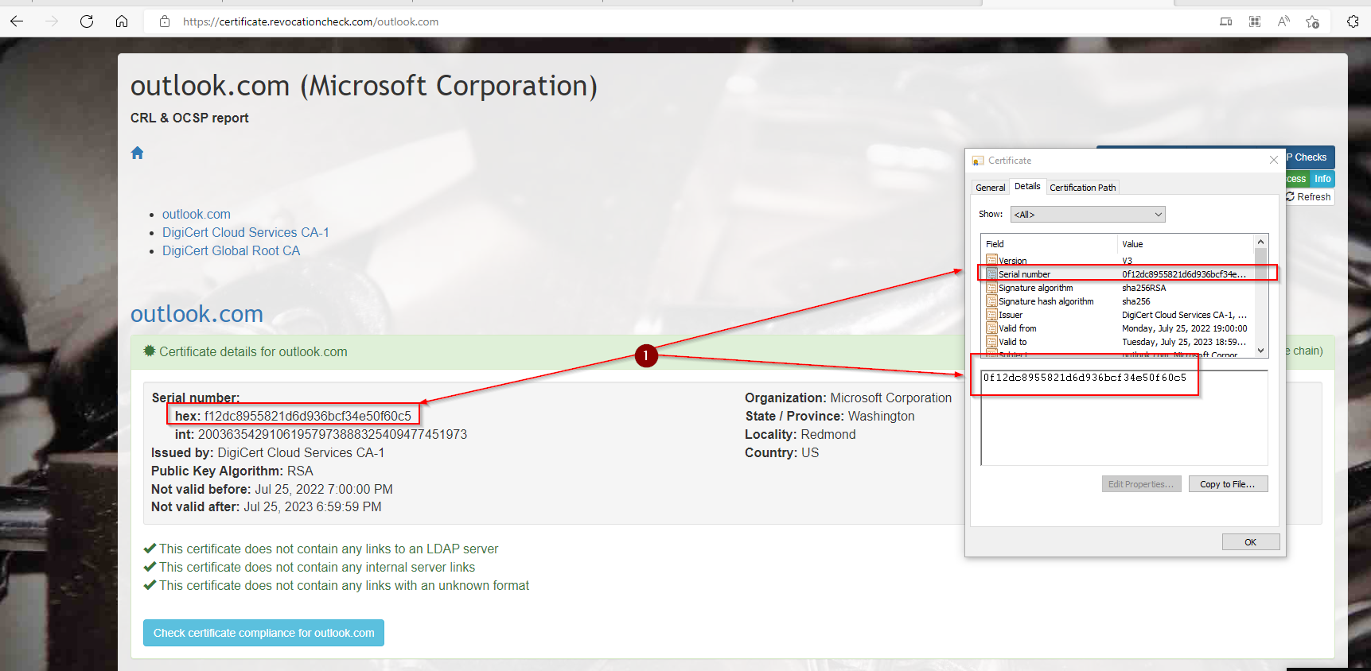Click the outlook.com section heading link
This screenshot has width=1371, height=671.
(197, 314)
